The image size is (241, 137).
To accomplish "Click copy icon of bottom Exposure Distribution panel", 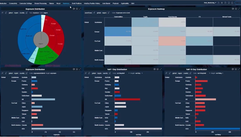I will (74, 69).
